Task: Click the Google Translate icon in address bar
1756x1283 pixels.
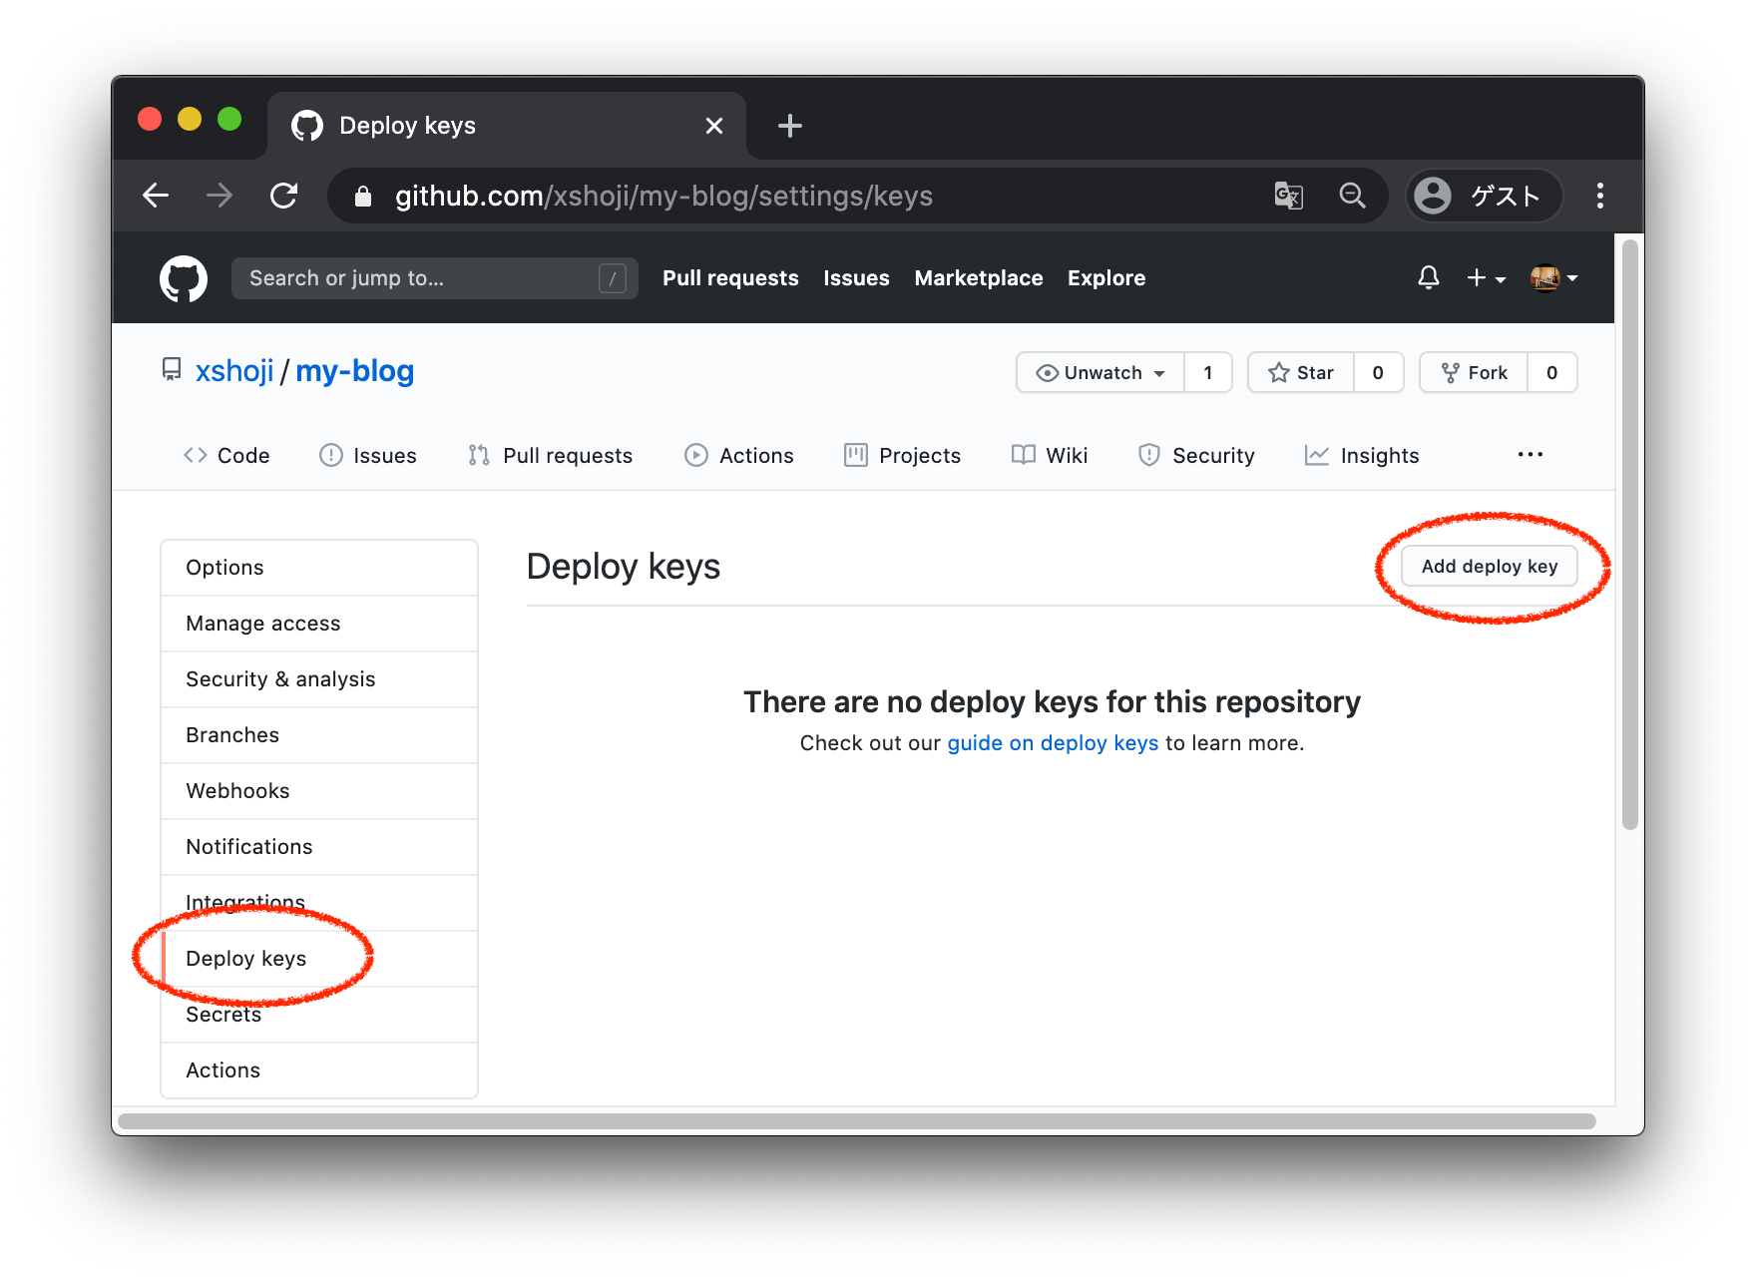Action: [x=1288, y=196]
